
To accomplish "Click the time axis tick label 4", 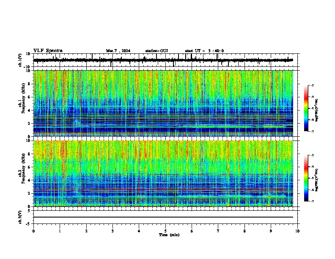I will (139, 231).
